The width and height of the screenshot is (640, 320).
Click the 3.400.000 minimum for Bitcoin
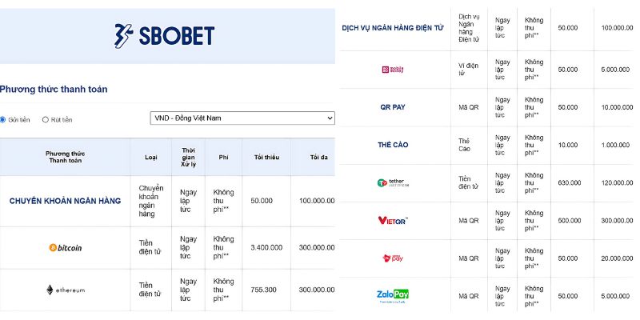click(267, 248)
